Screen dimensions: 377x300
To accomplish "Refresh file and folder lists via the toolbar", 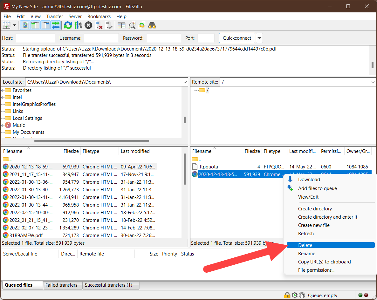I will point(68,25).
